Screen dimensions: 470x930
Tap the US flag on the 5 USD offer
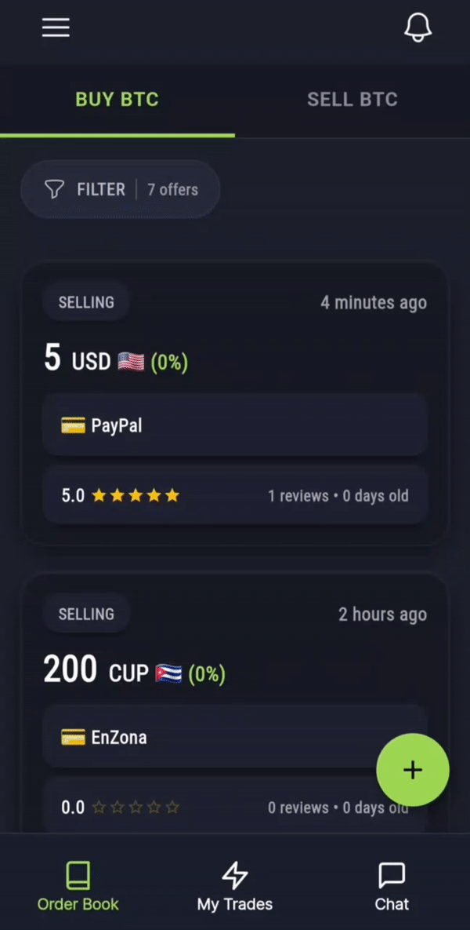[131, 361]
